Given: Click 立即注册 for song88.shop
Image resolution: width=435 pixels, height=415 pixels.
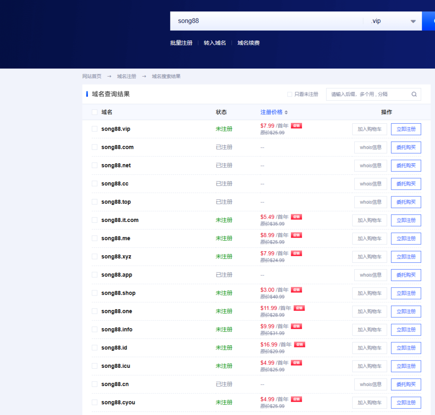Looking at the screenshot, I should point(406,293).
